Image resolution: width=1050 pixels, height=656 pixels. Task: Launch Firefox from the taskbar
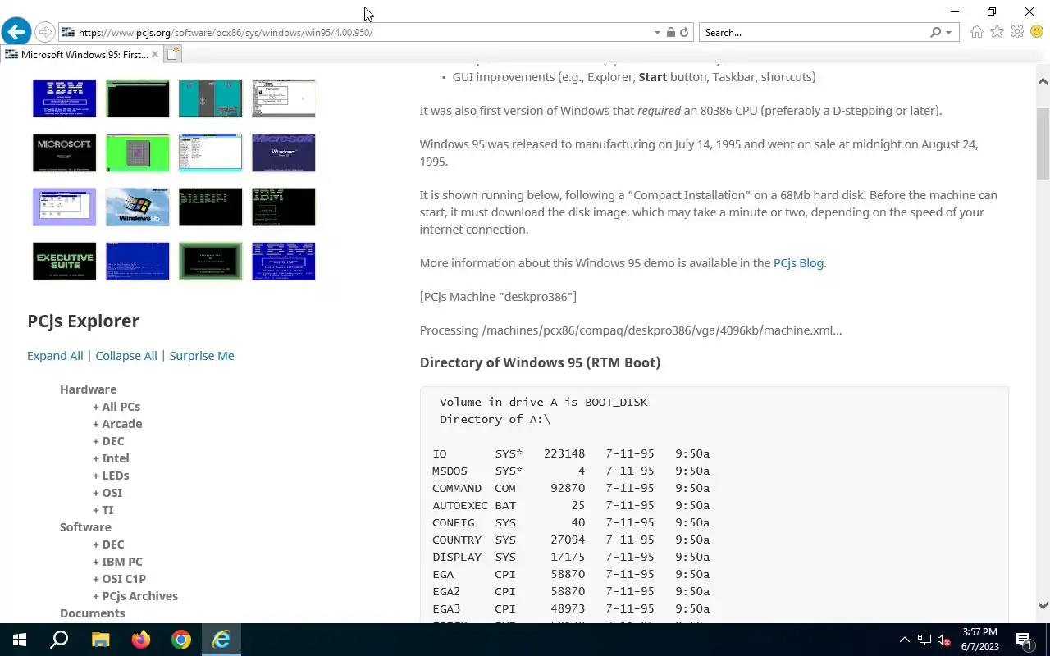[x=140, y=640]
